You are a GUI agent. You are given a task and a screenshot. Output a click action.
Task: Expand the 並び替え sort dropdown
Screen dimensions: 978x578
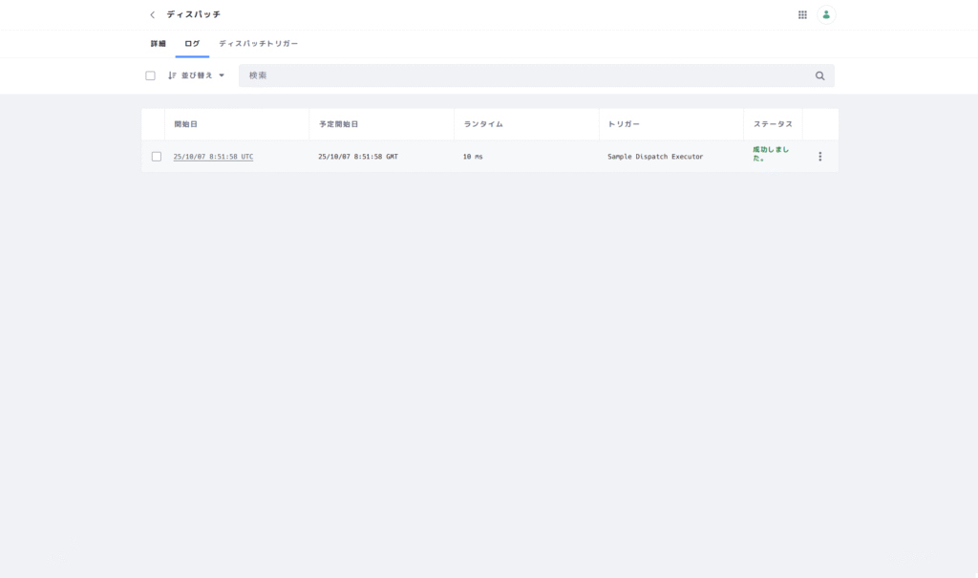(197, 75)
